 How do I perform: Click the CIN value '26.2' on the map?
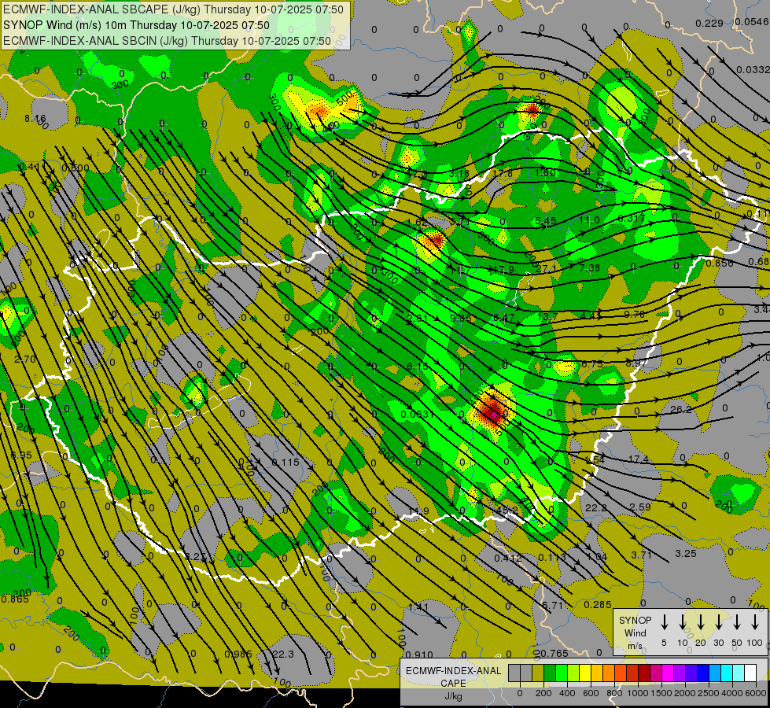tap(680, 409)
